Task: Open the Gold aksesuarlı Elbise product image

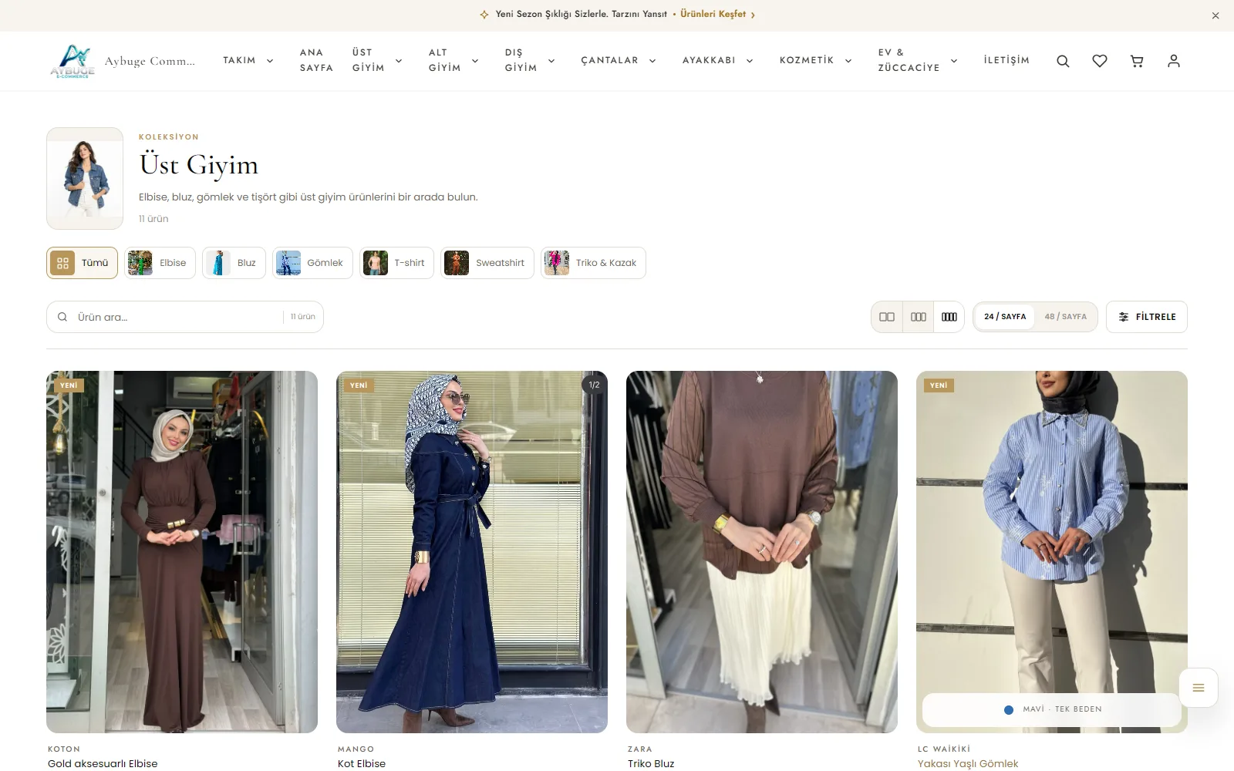Action: 182,552
